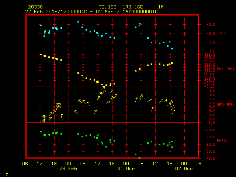Click the 986.0 pressure tick label
The image size is (236, 177).
click(209, 55)
